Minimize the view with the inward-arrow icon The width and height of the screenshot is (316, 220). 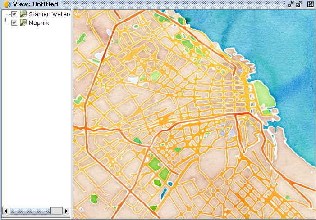(x=290, y=4)
